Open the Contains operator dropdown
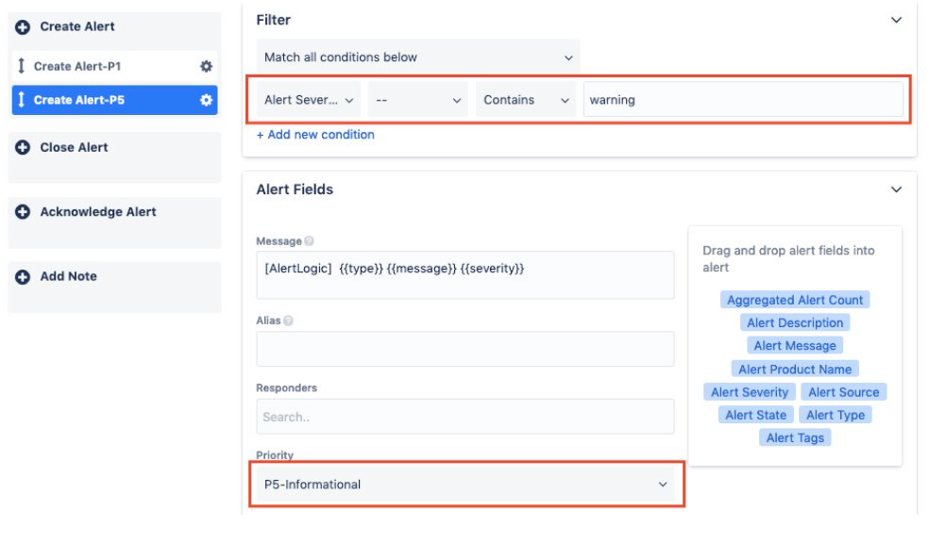Image resolution: width=929 pixels, height=543 pixels. click(526, 100)
